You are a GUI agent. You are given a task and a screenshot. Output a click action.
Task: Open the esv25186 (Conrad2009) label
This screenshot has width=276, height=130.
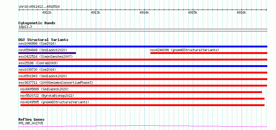[x=38, y=63]
